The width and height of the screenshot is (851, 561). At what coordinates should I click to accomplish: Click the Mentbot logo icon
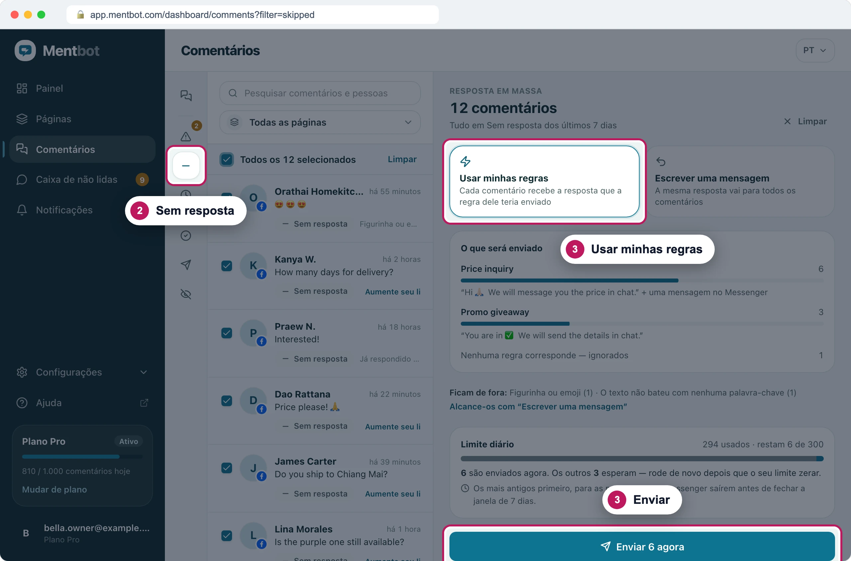click(25, 51)
